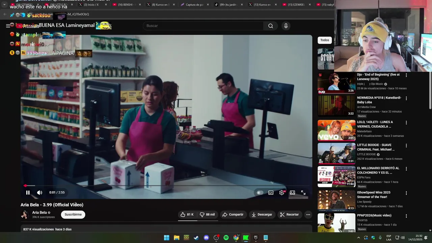The width and height of the screenshot is (432, 243).
Task: Open the volume tray icon
Action: (x=403, y=238)
